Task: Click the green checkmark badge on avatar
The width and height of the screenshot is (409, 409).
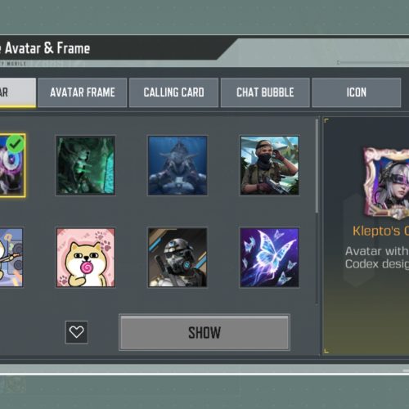Action: coord(16,144)
